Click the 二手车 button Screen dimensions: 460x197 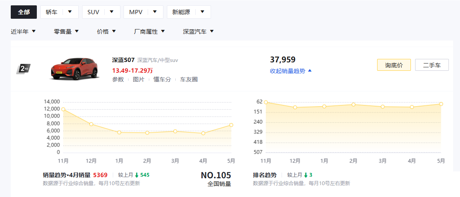[432, 65]
